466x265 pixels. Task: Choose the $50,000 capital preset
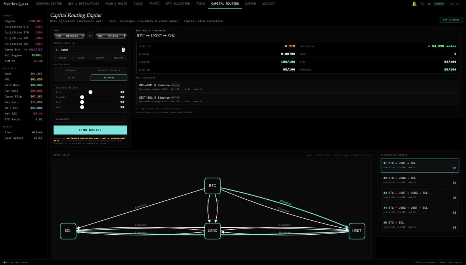coord(99,58)
